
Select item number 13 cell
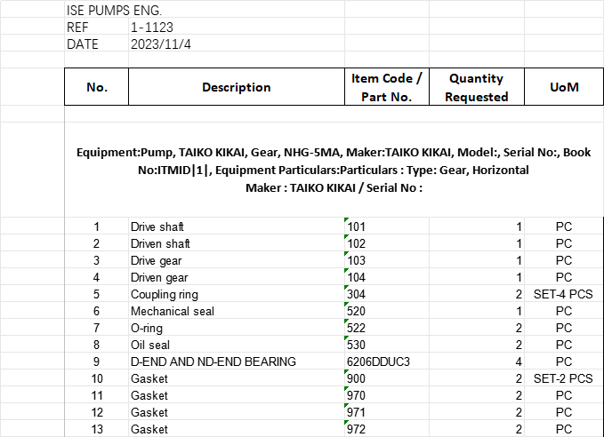96,429
